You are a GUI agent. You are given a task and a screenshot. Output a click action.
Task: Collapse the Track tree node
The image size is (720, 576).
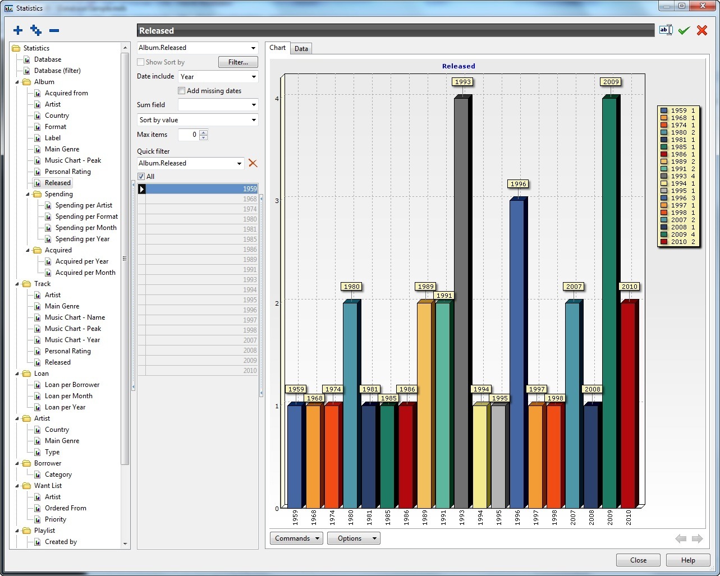(17, 284)
